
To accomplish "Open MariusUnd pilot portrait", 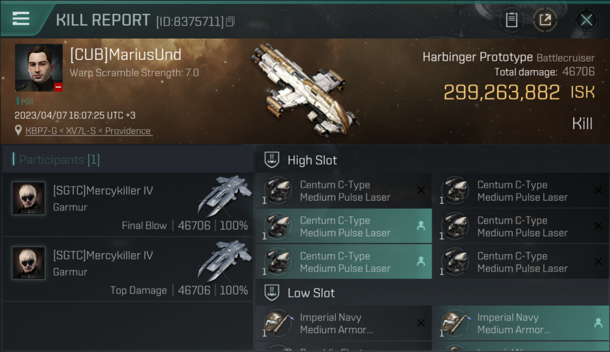I will tap(38, 67).
